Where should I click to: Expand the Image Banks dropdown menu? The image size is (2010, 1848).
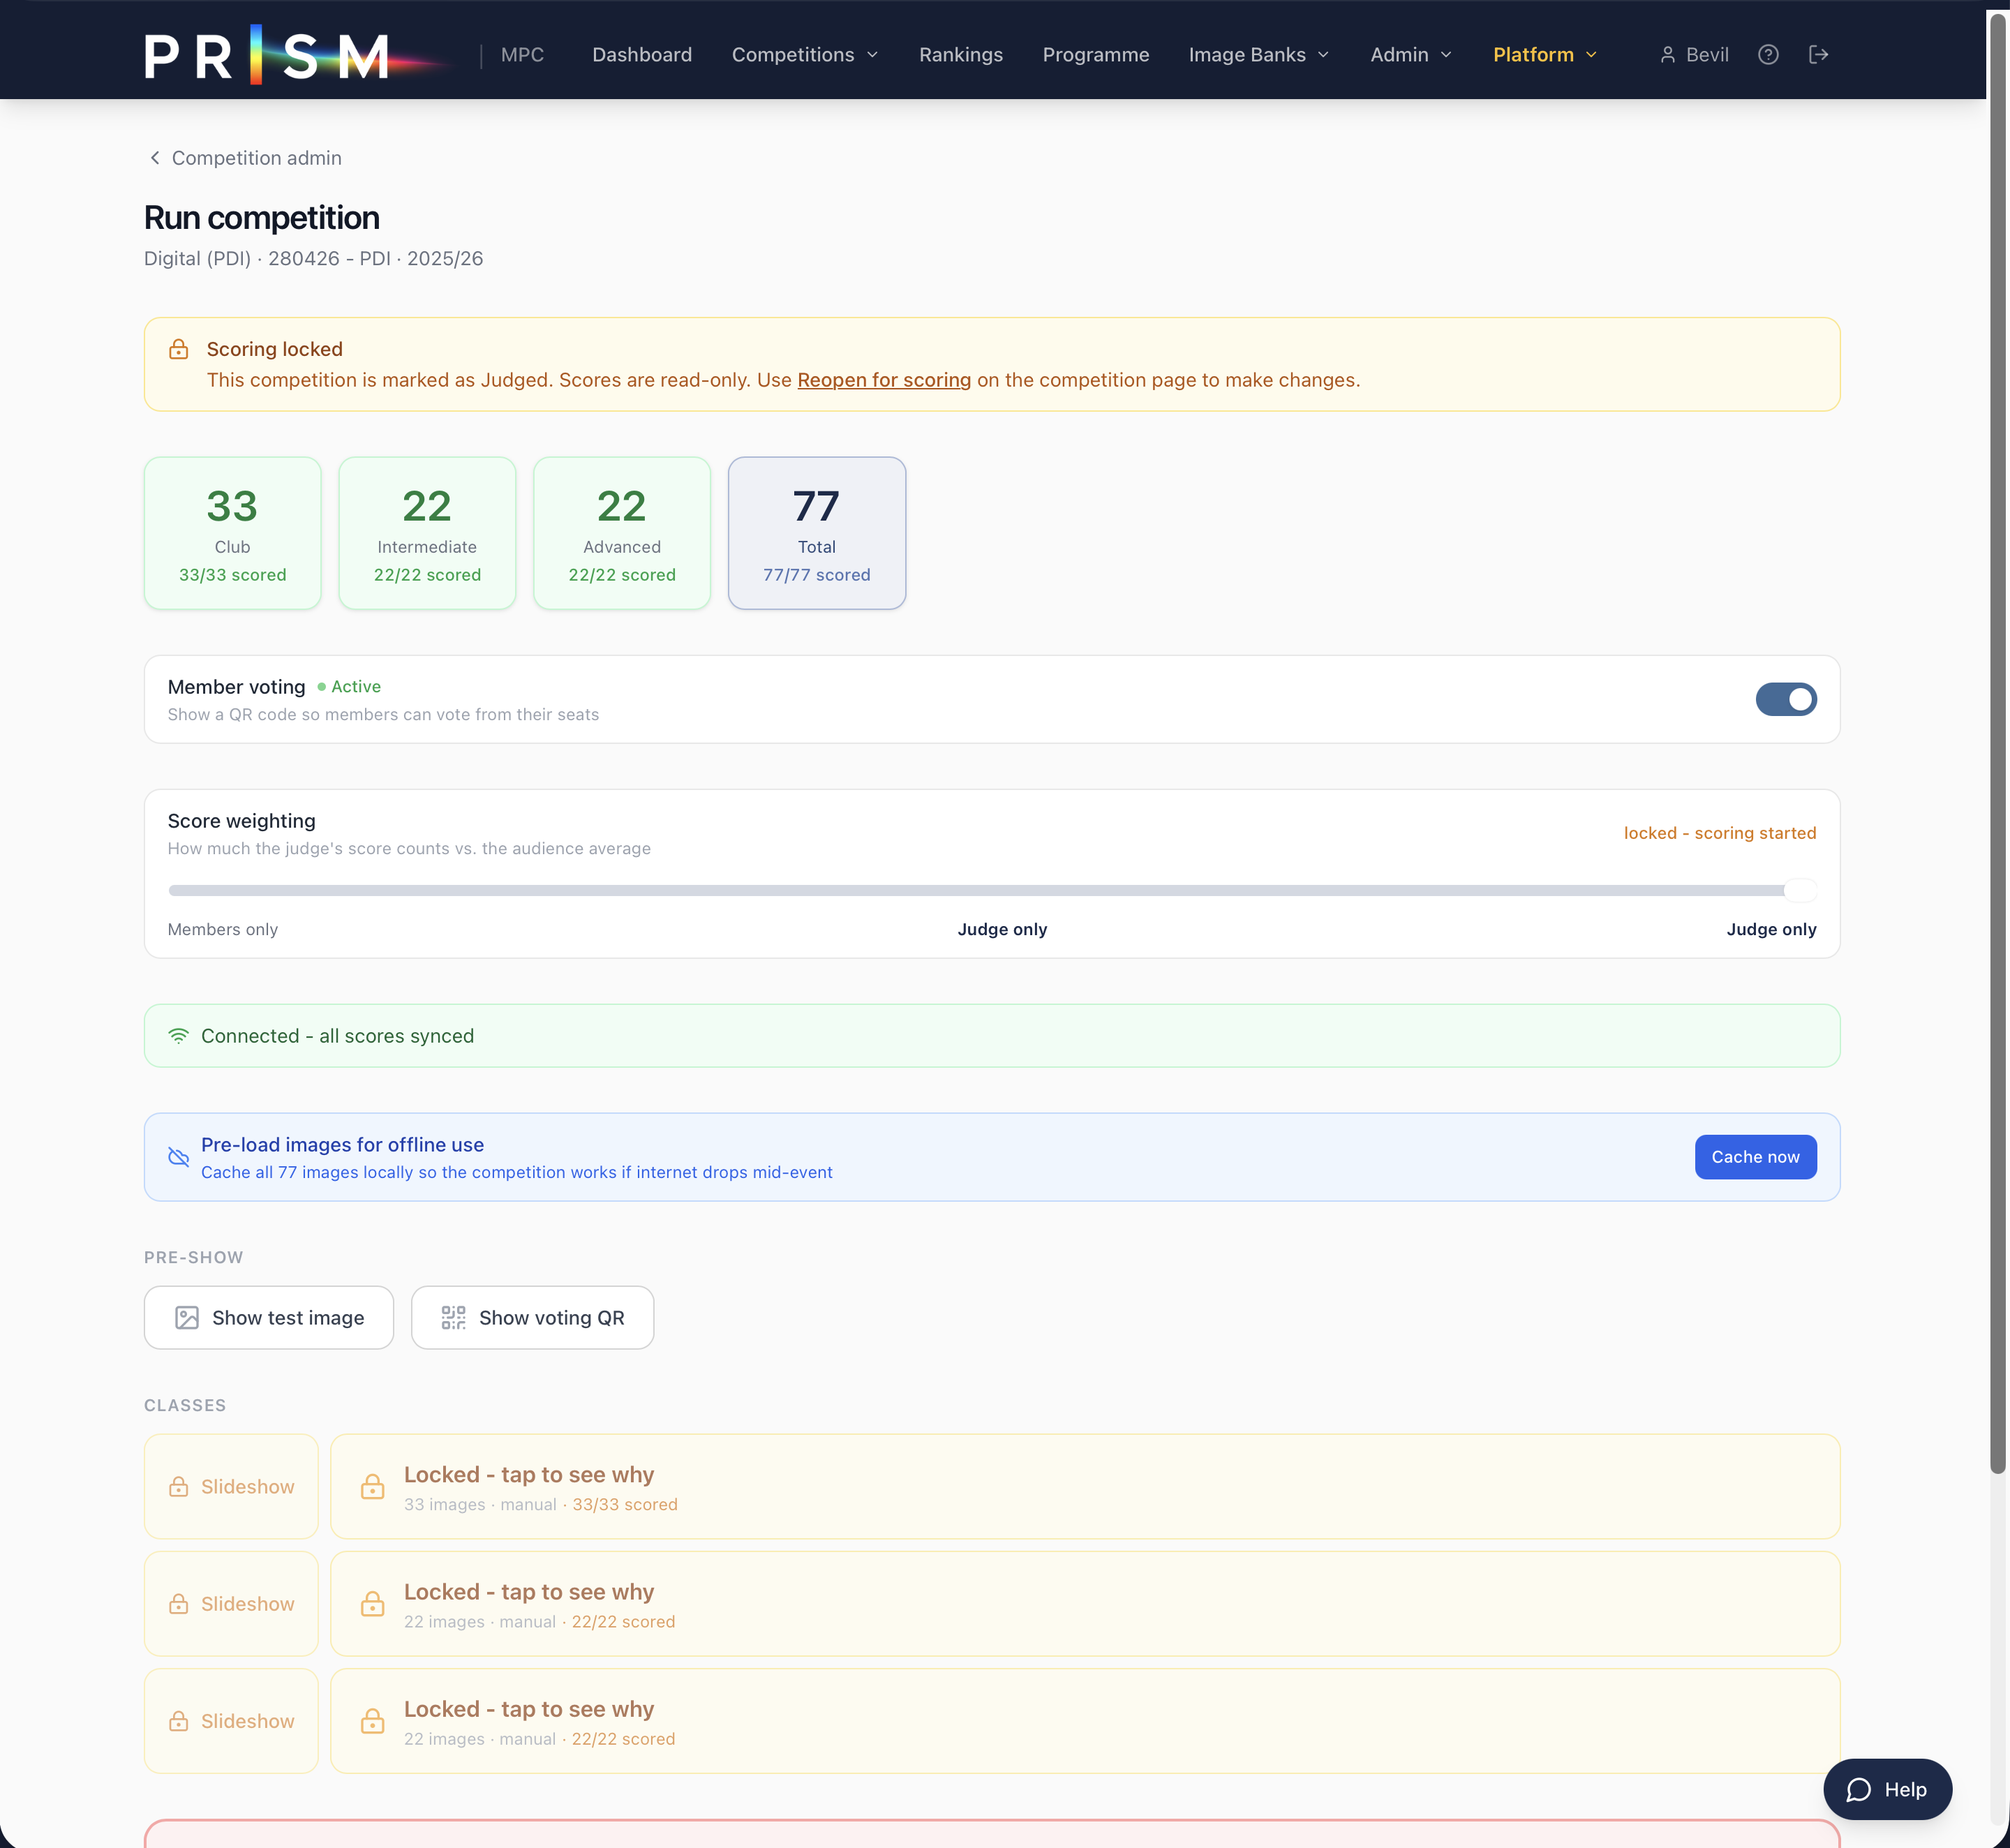(x=1259, y=55)
